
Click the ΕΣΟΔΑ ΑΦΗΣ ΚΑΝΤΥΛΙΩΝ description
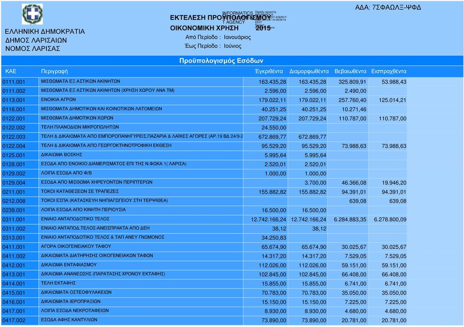pyautogui.click(x=69, y=320)
